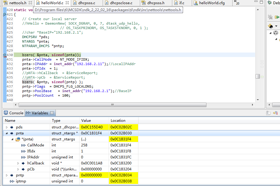Click the target cube icon in the Debug tree
The height and width of the screenshot is (186, 280).
click(x=275, y=33)
